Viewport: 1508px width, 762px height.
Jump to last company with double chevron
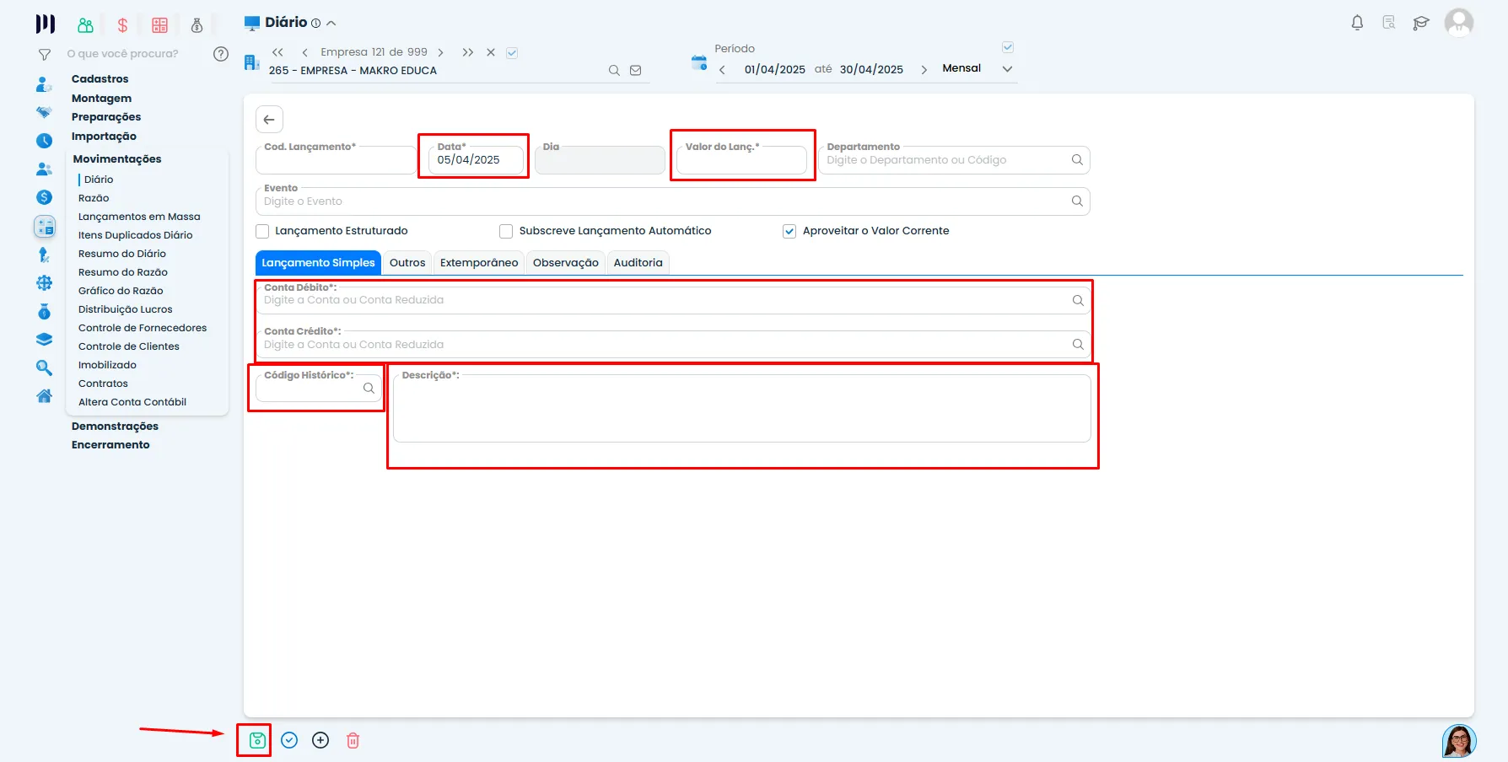[x=467, y=52]
